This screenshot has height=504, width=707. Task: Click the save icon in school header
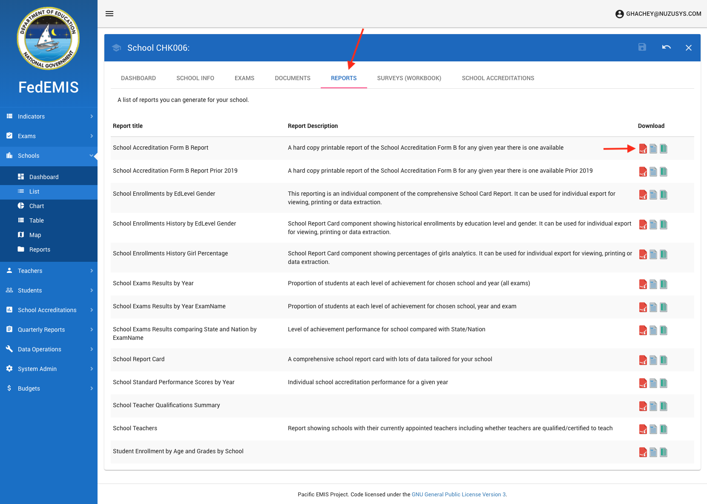[642, 47]
